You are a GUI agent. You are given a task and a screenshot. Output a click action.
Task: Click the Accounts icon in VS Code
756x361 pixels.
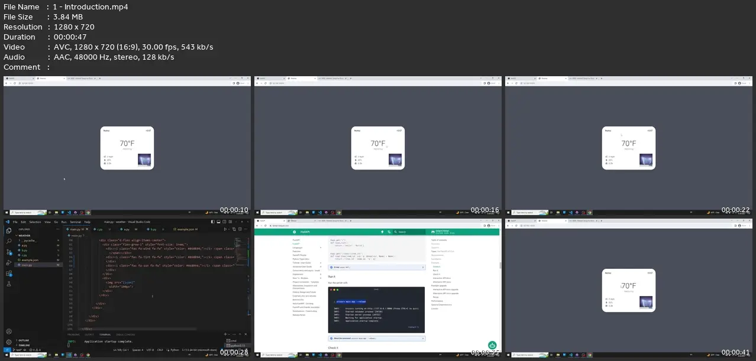pyautogui.click(x=9, y=331)
